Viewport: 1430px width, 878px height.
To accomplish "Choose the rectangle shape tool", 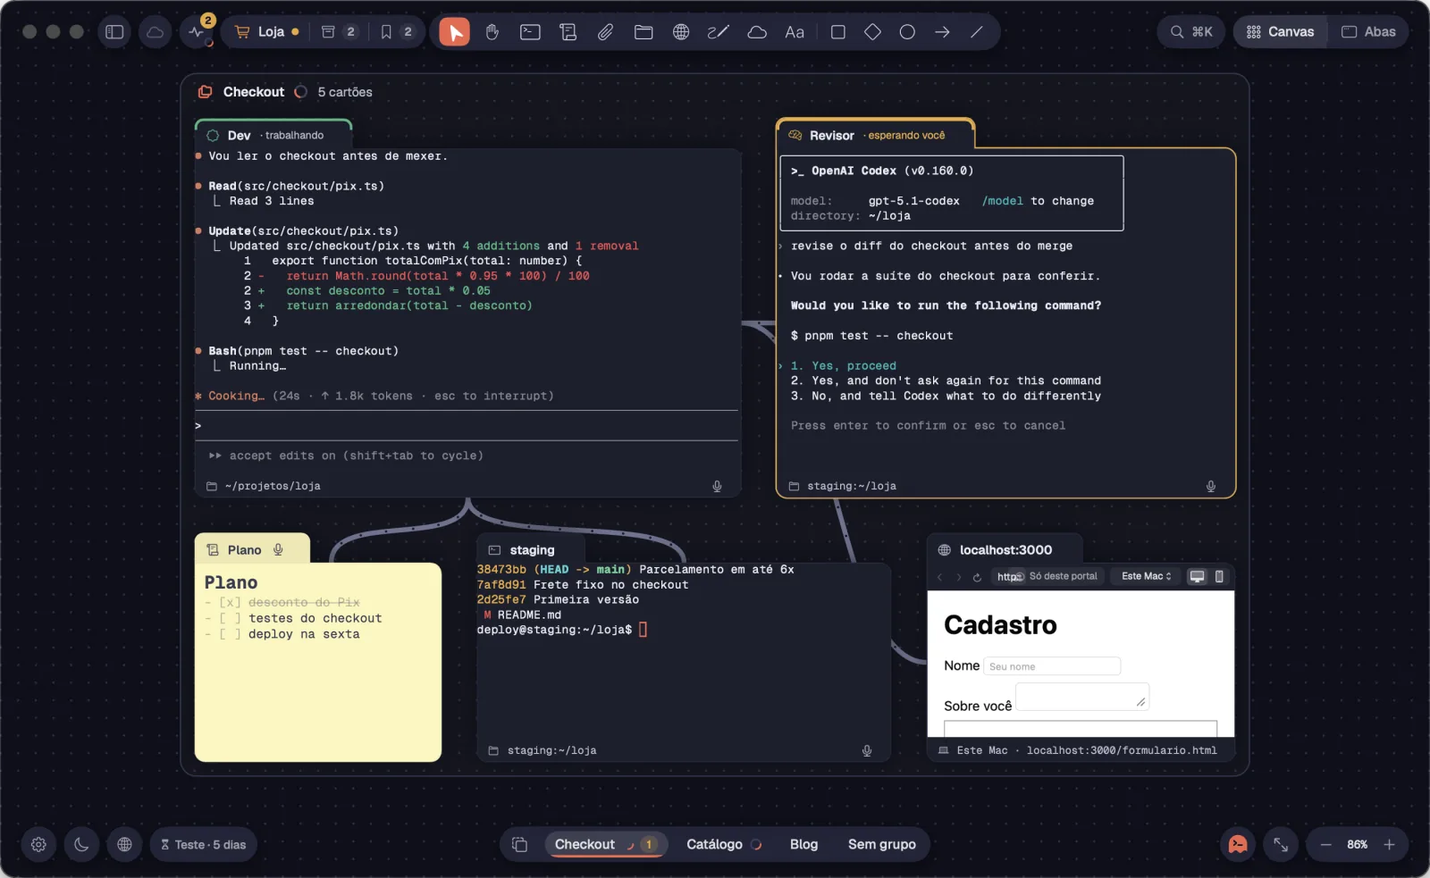I will click(x=838, y=32).
